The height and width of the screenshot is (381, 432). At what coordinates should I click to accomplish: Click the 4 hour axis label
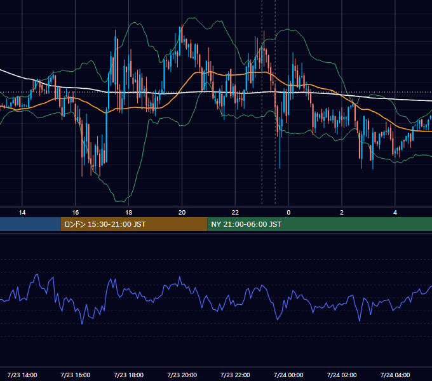click(395, 213)
